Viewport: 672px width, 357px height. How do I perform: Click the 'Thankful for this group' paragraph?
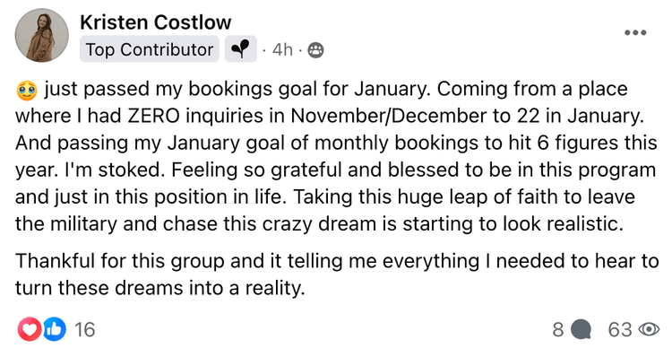click(x=336, y=274)
